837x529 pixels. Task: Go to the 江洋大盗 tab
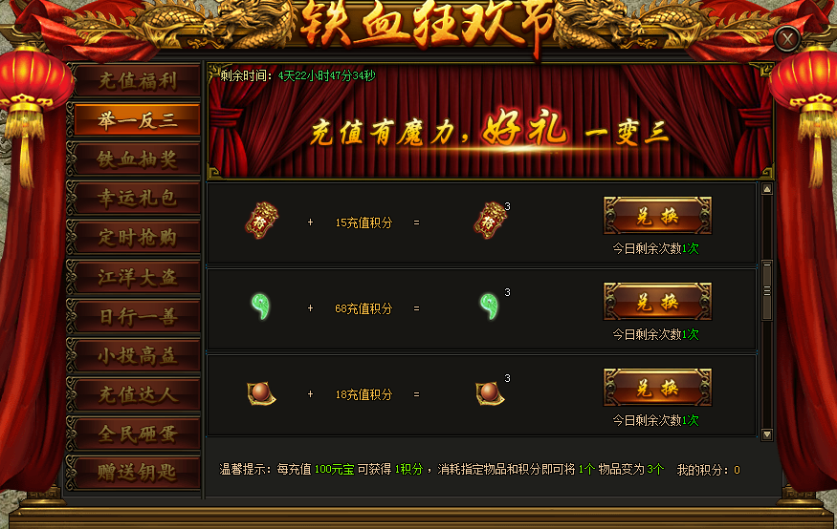pyautogui.click(x=137, y=277)
